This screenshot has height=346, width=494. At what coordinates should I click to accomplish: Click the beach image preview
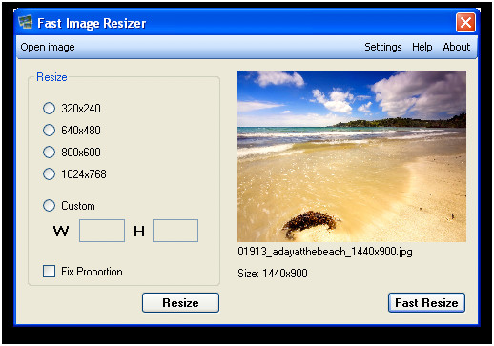(352, 156)
